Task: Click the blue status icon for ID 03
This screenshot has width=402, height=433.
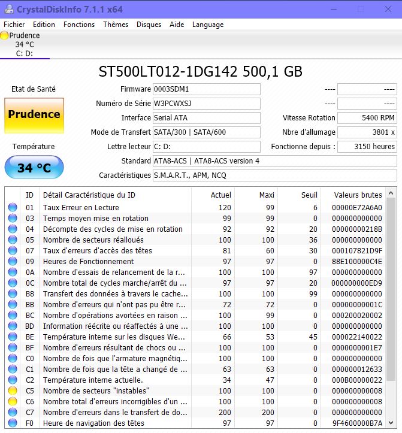Action: (13, 218)
